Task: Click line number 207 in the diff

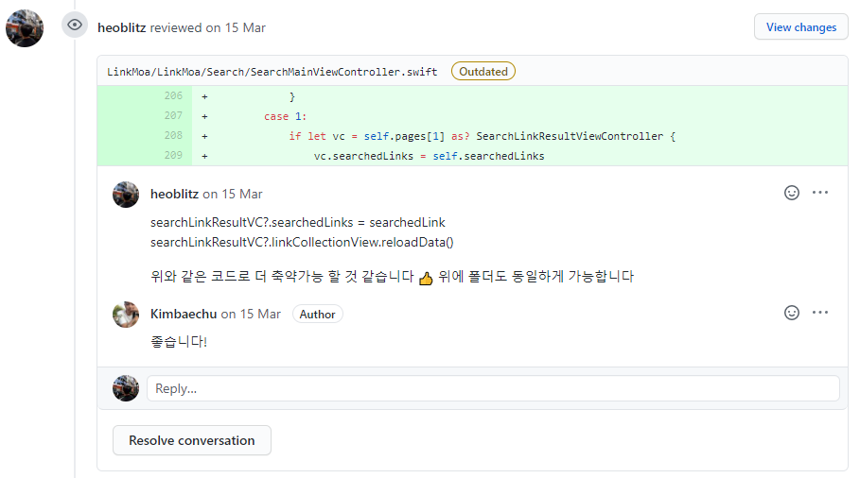Action: tap(173, 115)
